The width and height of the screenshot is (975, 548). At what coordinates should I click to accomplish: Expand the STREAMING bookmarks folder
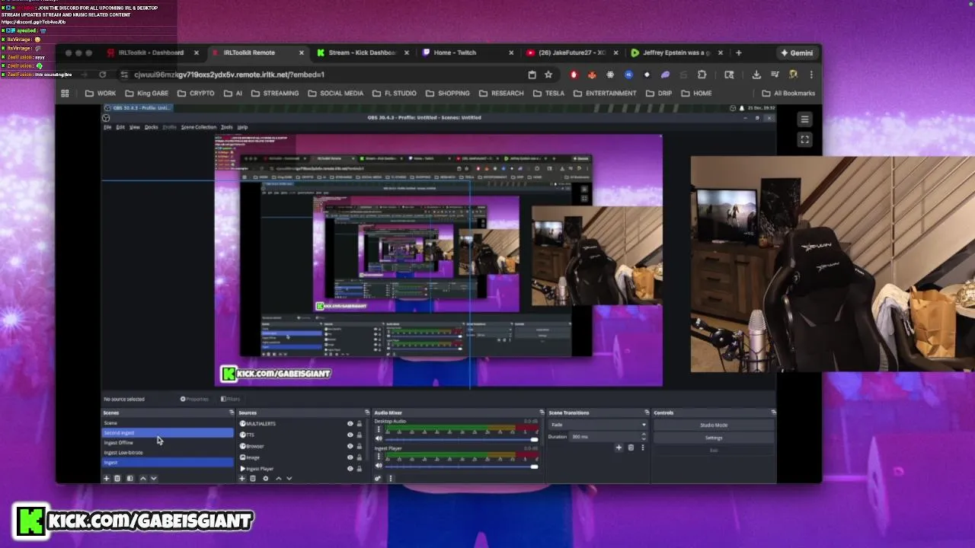coord(274,93)
